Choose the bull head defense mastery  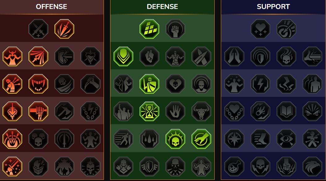[x=201, y=111]
